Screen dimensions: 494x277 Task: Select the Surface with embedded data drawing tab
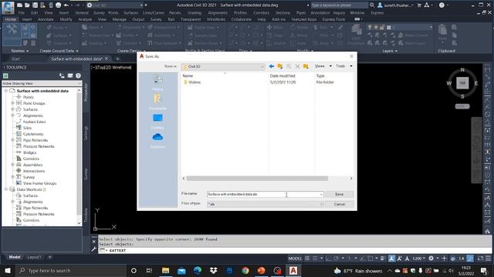[x=76, y=58]
